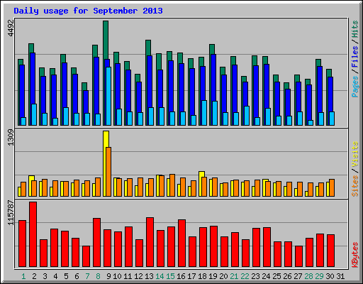The width and height of the screenshot is (363, 284).
Task: Click day 7 on the x-axis
Action: pos(87,276)
